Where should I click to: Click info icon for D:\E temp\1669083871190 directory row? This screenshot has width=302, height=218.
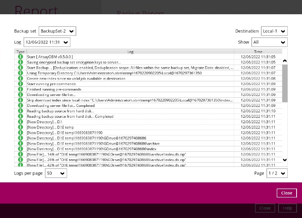tap(21, 133)
